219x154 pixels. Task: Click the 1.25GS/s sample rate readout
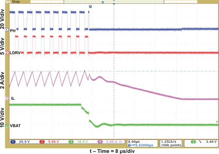(169, 142)
